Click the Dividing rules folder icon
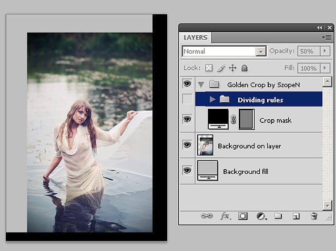The width and height of the screenshot is (336, 251). coord(225,99)
